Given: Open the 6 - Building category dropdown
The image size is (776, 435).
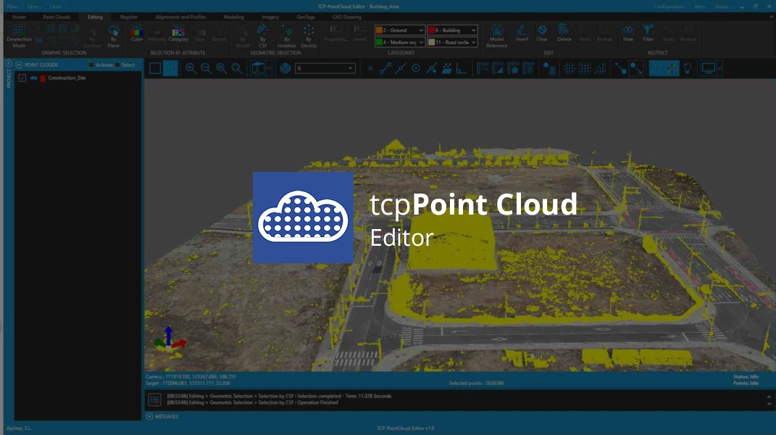Looking at the screenshot, I should (475, 30).
